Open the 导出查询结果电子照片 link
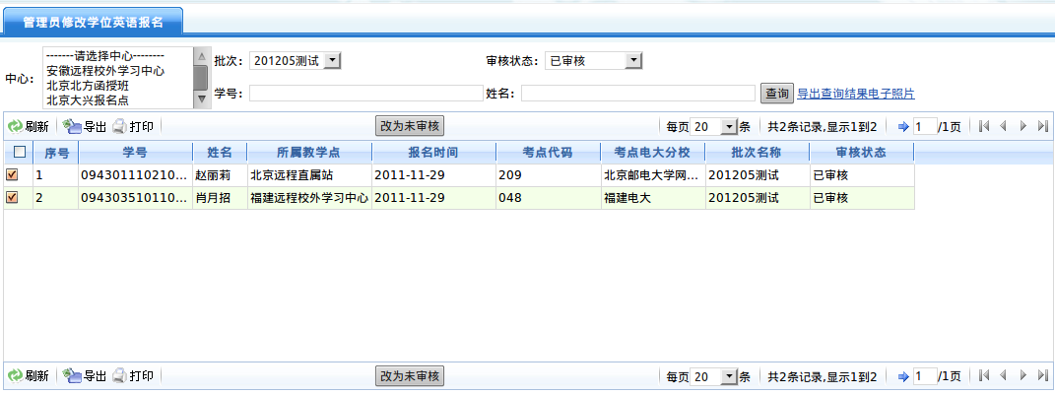The height and width of the screenshot is (395, 1055). 855,94
